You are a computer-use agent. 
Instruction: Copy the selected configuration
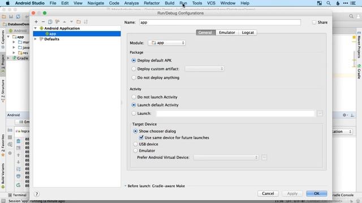click(x=50, y=21)
